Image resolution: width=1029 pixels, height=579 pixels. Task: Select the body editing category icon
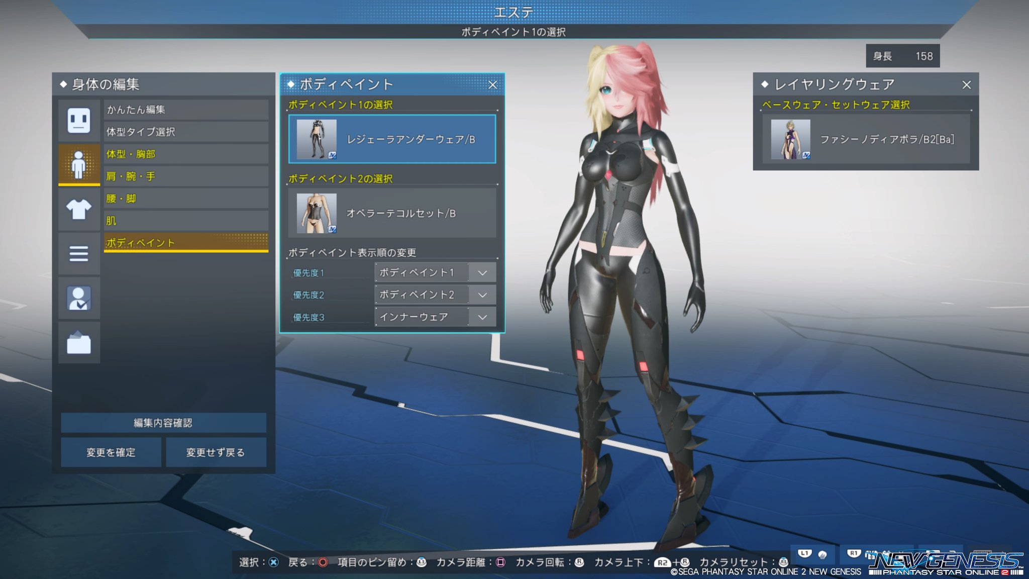79,164
